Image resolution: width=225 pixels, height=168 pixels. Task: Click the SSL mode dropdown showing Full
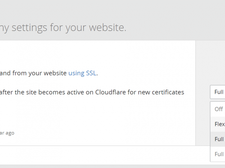218,92
